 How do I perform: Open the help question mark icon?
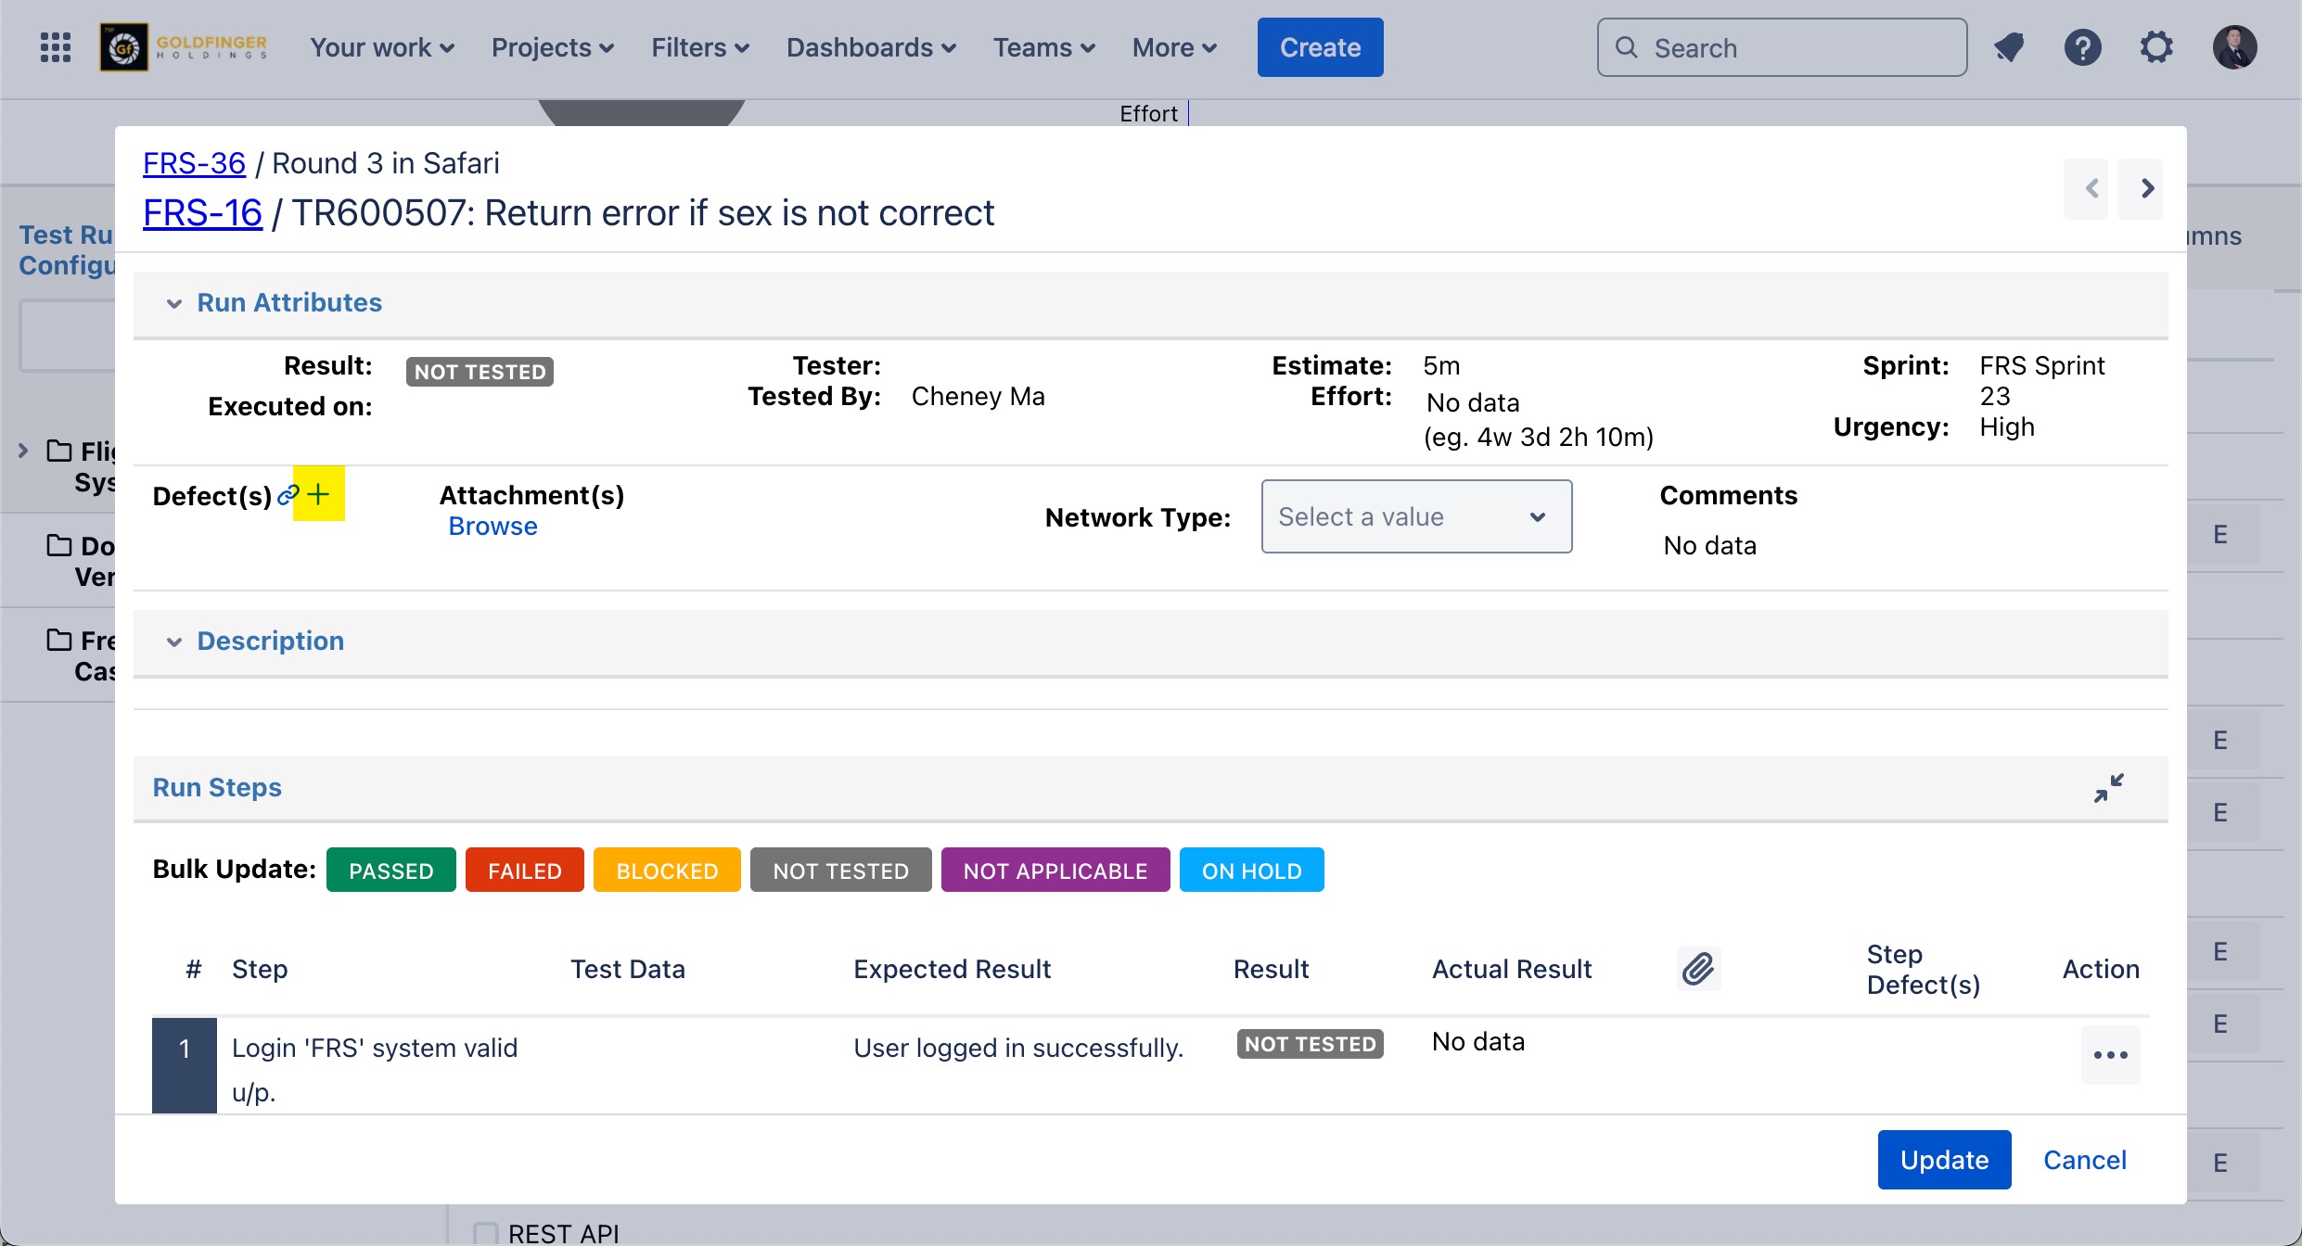[x=2082, y=47]
